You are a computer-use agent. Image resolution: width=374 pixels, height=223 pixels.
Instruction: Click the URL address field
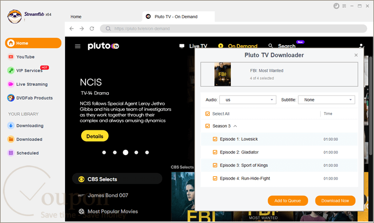233,29
